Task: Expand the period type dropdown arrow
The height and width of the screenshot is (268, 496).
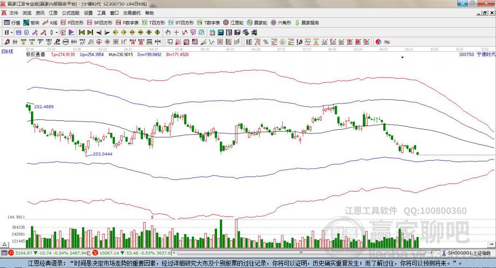Action: pos(12,32)
